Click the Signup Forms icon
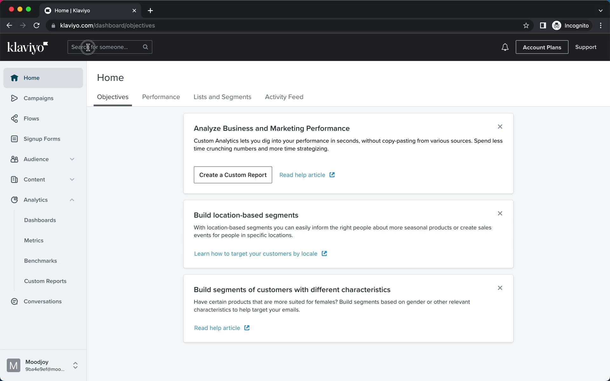 (14, 139)
